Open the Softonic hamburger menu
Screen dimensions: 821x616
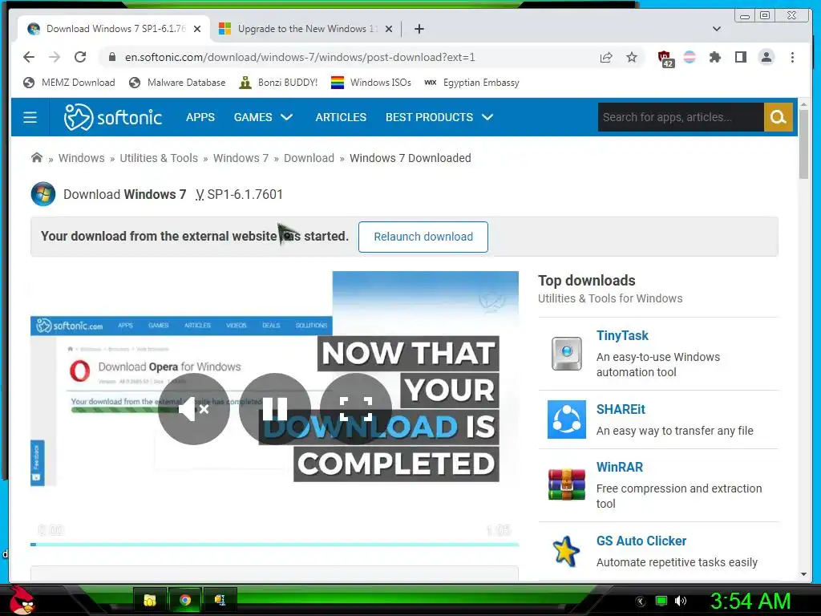[30, 117]
